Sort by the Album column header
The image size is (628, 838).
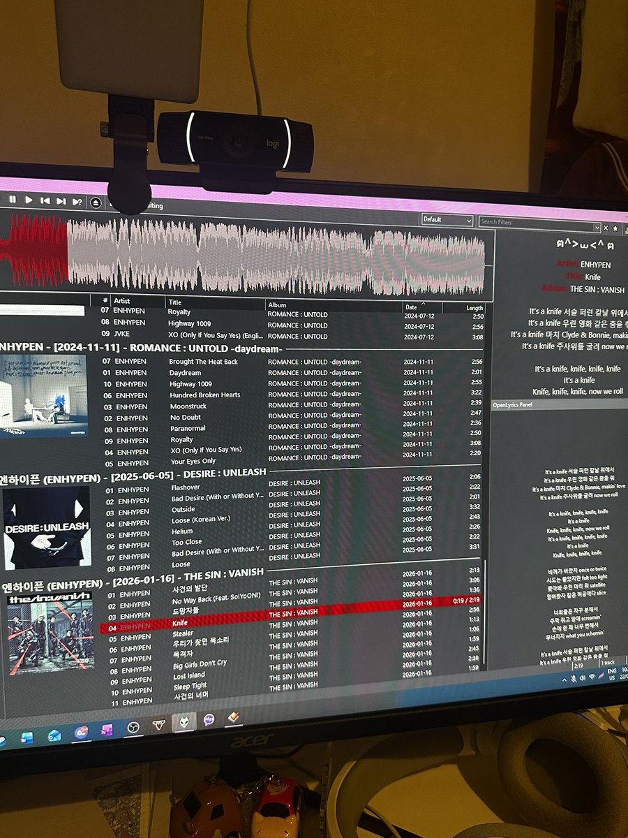[276, 305]
